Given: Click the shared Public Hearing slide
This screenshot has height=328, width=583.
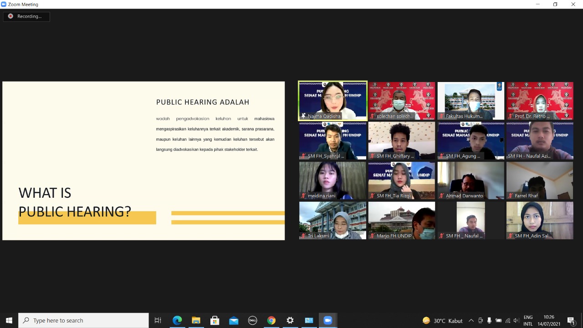Looking at the screenshot, I should tap(143, 160).
